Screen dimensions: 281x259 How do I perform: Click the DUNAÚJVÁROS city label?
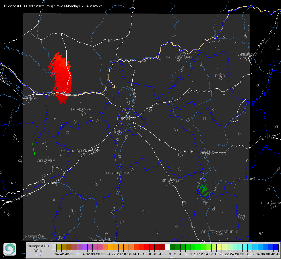[117, 173]
